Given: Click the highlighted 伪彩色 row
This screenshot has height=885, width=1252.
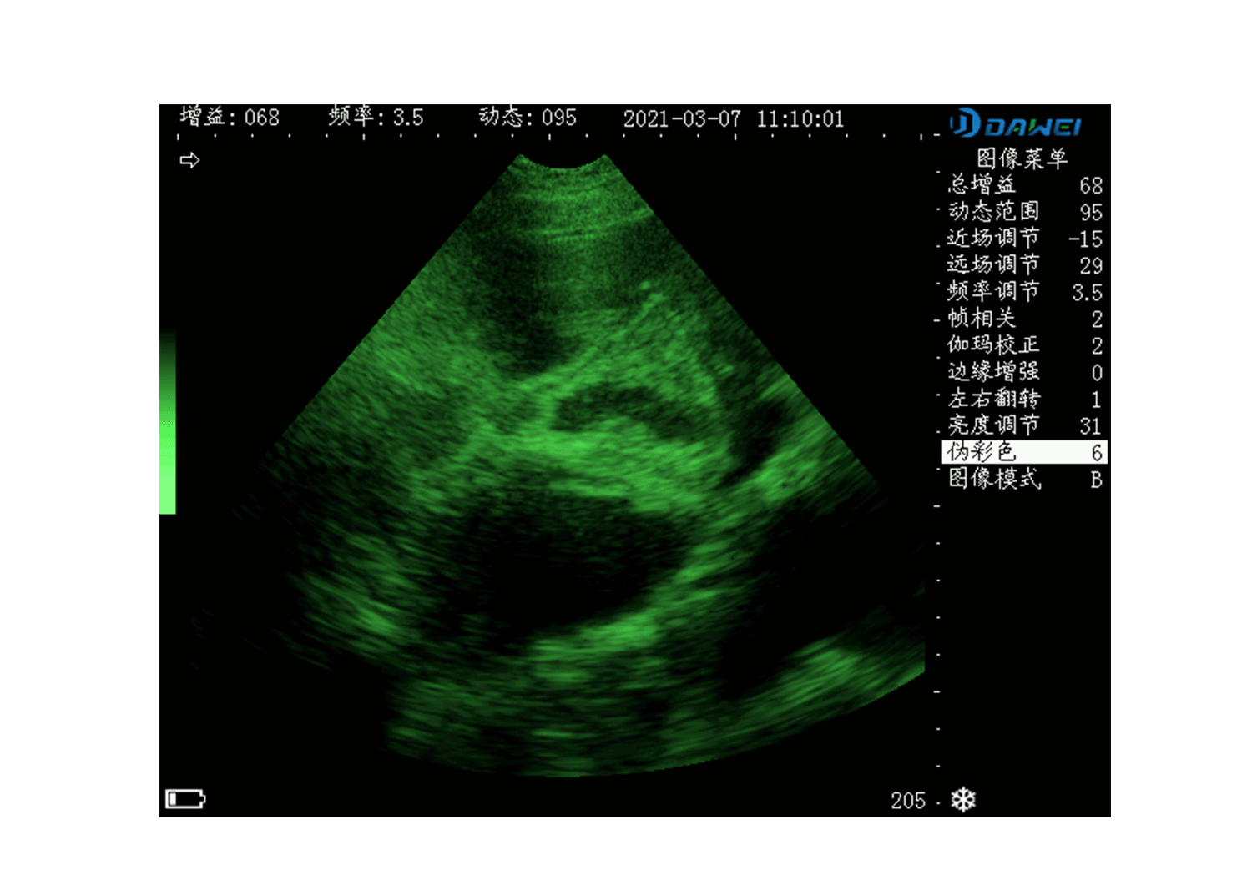Looking at the screenshot, I should click(x=1024, y=452).
